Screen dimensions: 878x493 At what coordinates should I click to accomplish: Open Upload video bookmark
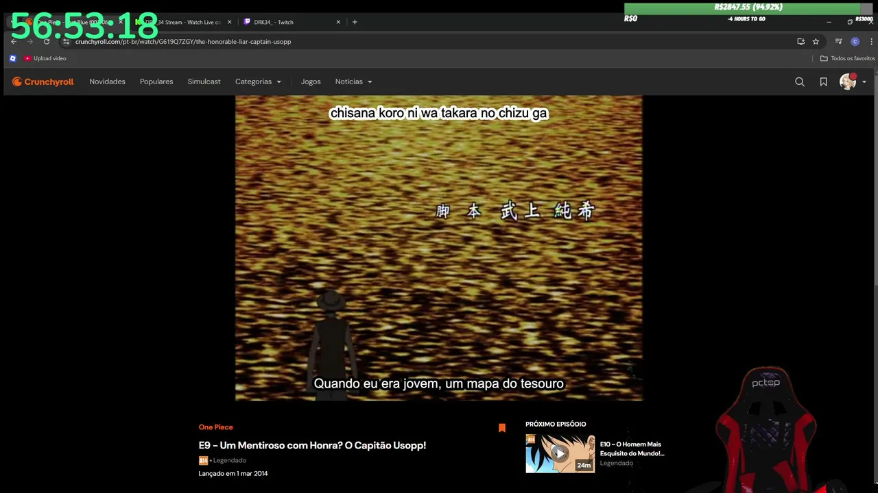45,58
